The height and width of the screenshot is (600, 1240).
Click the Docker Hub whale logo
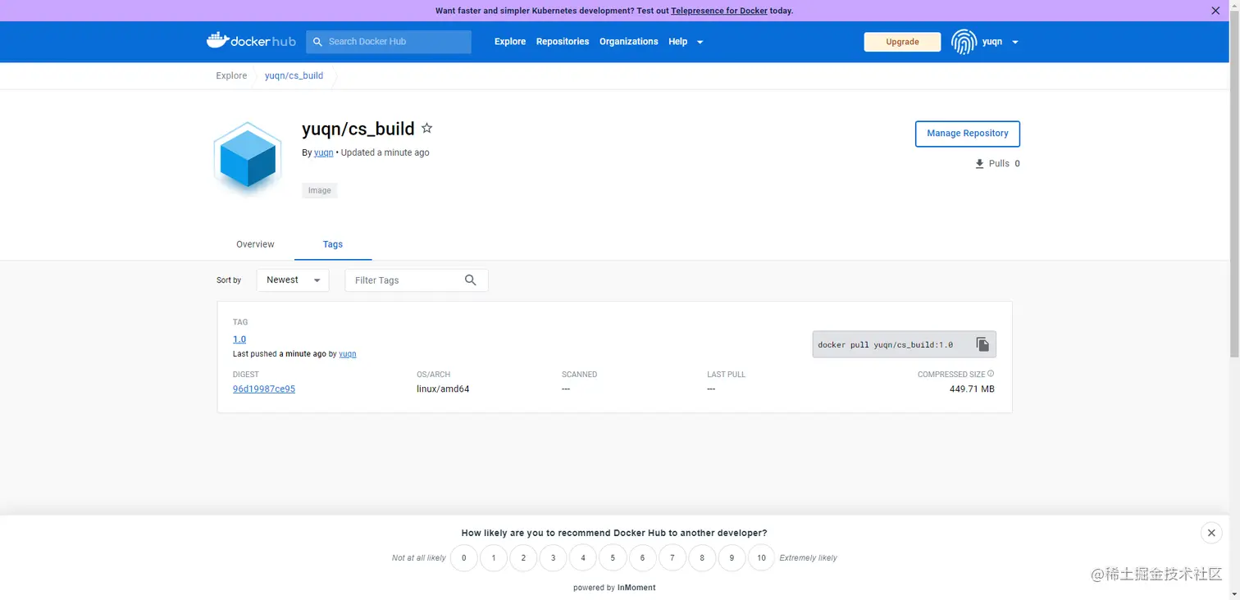click(x=251, y=40)
